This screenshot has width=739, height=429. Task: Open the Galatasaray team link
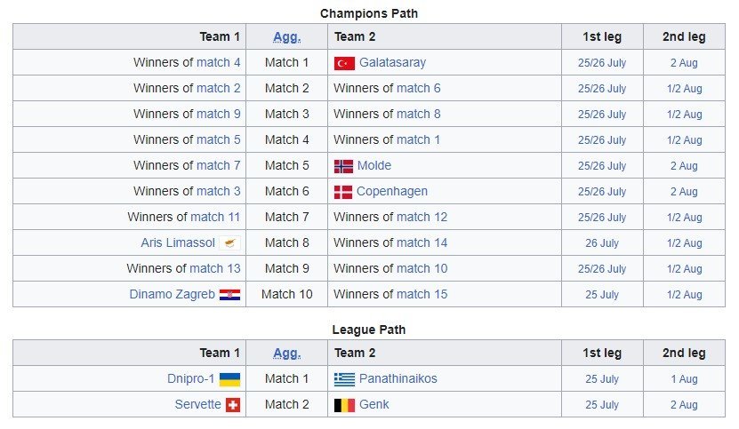click(392, 63)
